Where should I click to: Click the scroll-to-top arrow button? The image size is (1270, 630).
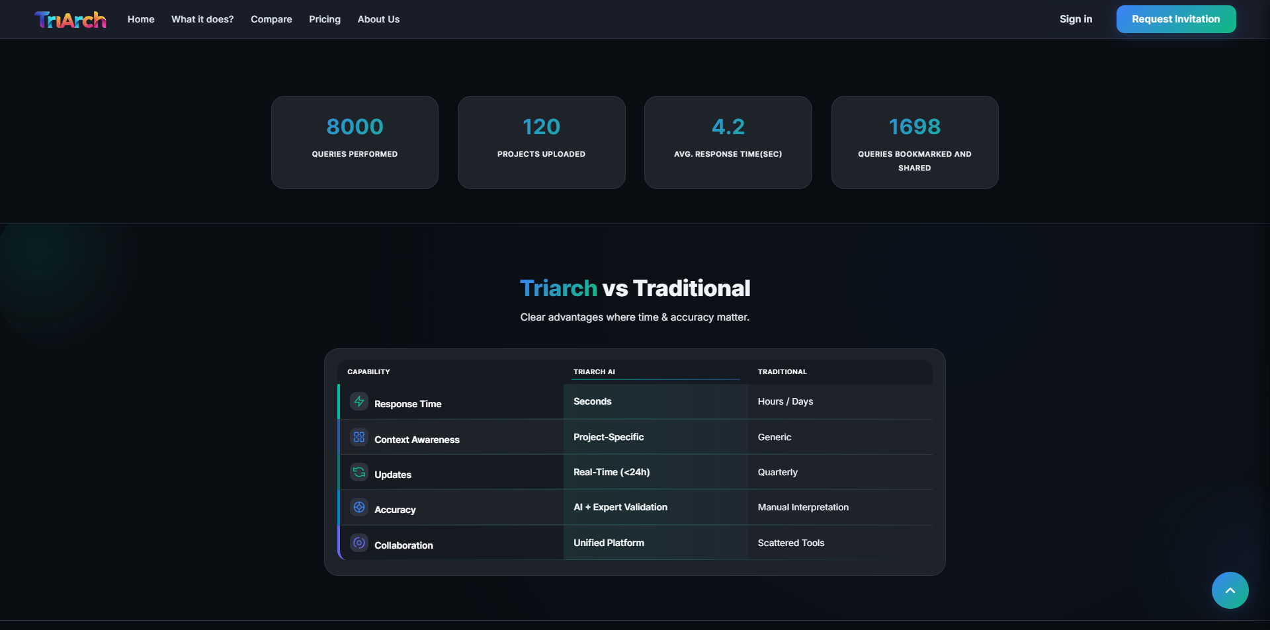1230,590
